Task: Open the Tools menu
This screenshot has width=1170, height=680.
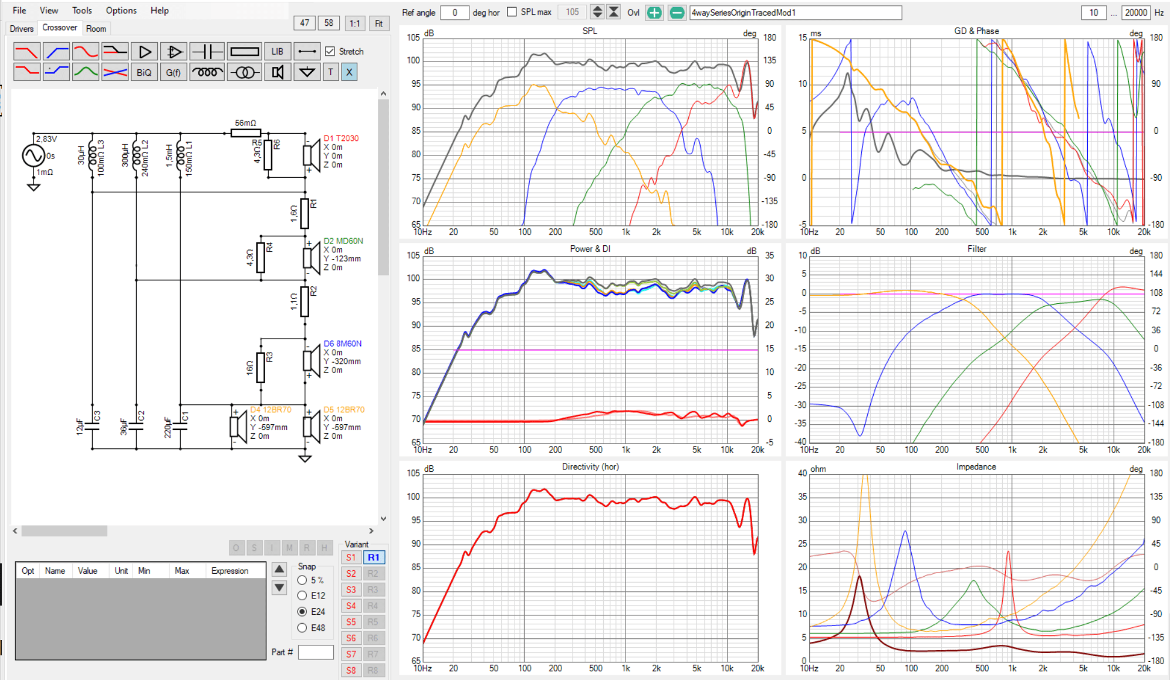Action: 82,10
